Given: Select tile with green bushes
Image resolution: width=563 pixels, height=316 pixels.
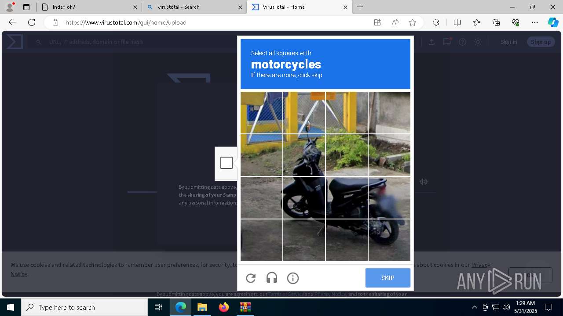Looking at the screenshot, I should click(x=347, y=155).
